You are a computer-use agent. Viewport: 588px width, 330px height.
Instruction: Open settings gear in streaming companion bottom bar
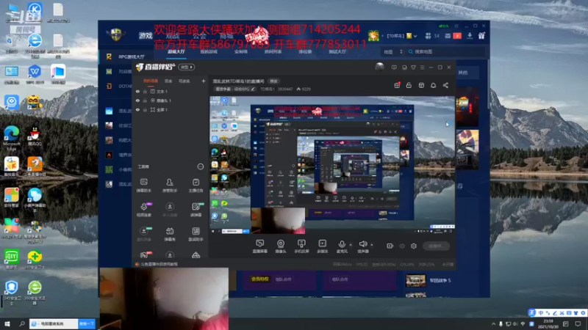(x=414, y=246)
